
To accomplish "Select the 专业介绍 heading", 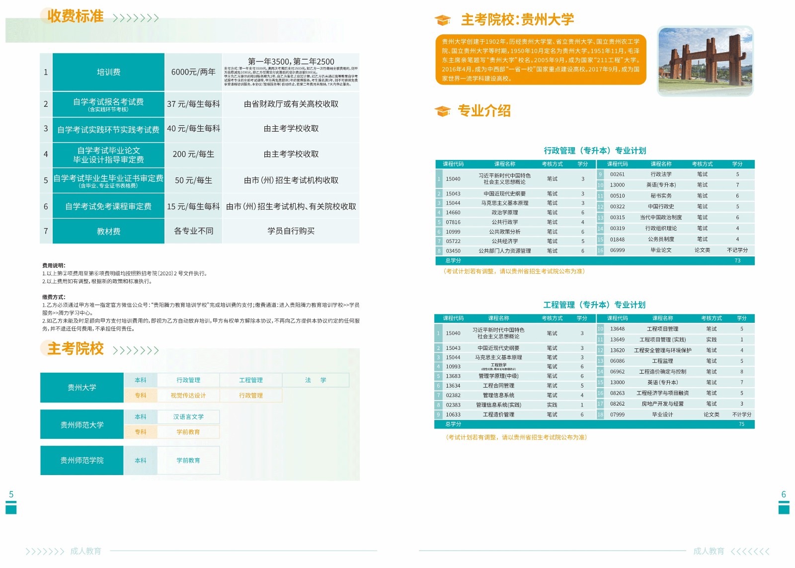I will [484, 111].
